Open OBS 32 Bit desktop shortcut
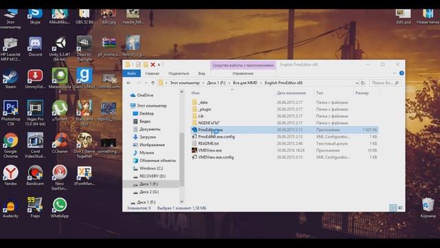This screenshot has width=440, height=248. [84, 17]
